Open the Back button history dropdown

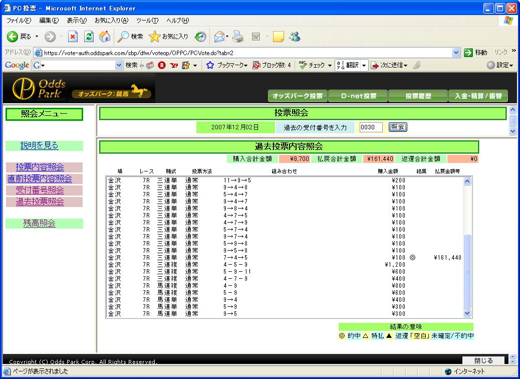pyautogui.click(x=37, y=37)
